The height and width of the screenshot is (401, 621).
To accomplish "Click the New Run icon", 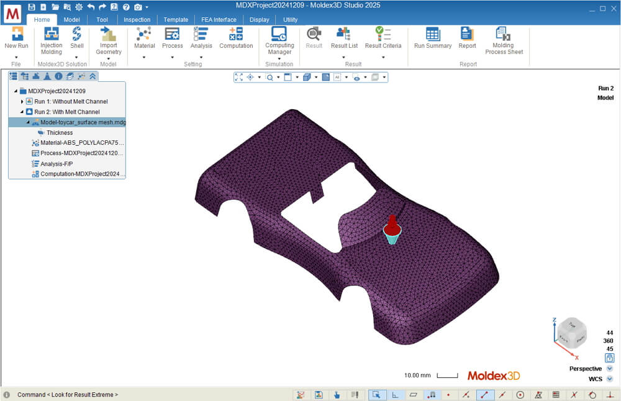I will click(17, 34).
